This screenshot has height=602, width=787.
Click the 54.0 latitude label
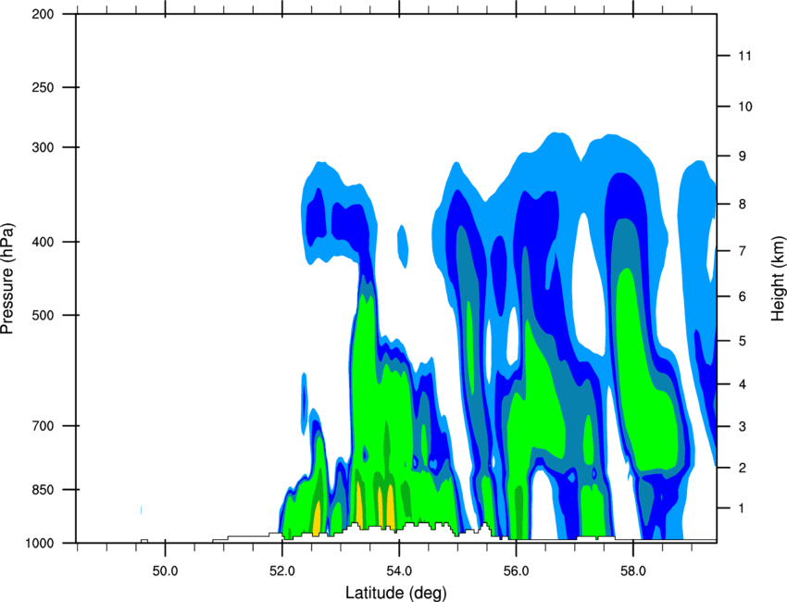coord(399,571)
